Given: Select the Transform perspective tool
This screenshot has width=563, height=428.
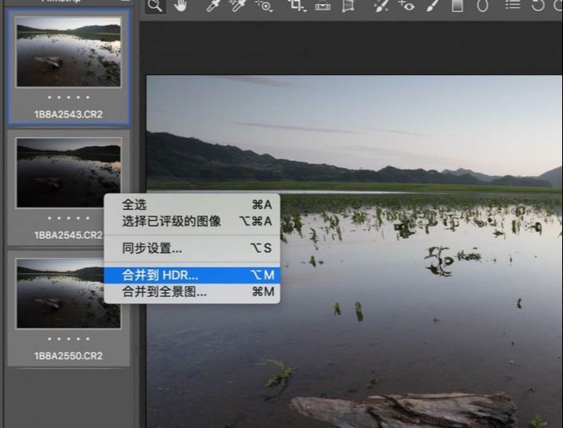Looking at the screenshot, I should pos(348,6).
